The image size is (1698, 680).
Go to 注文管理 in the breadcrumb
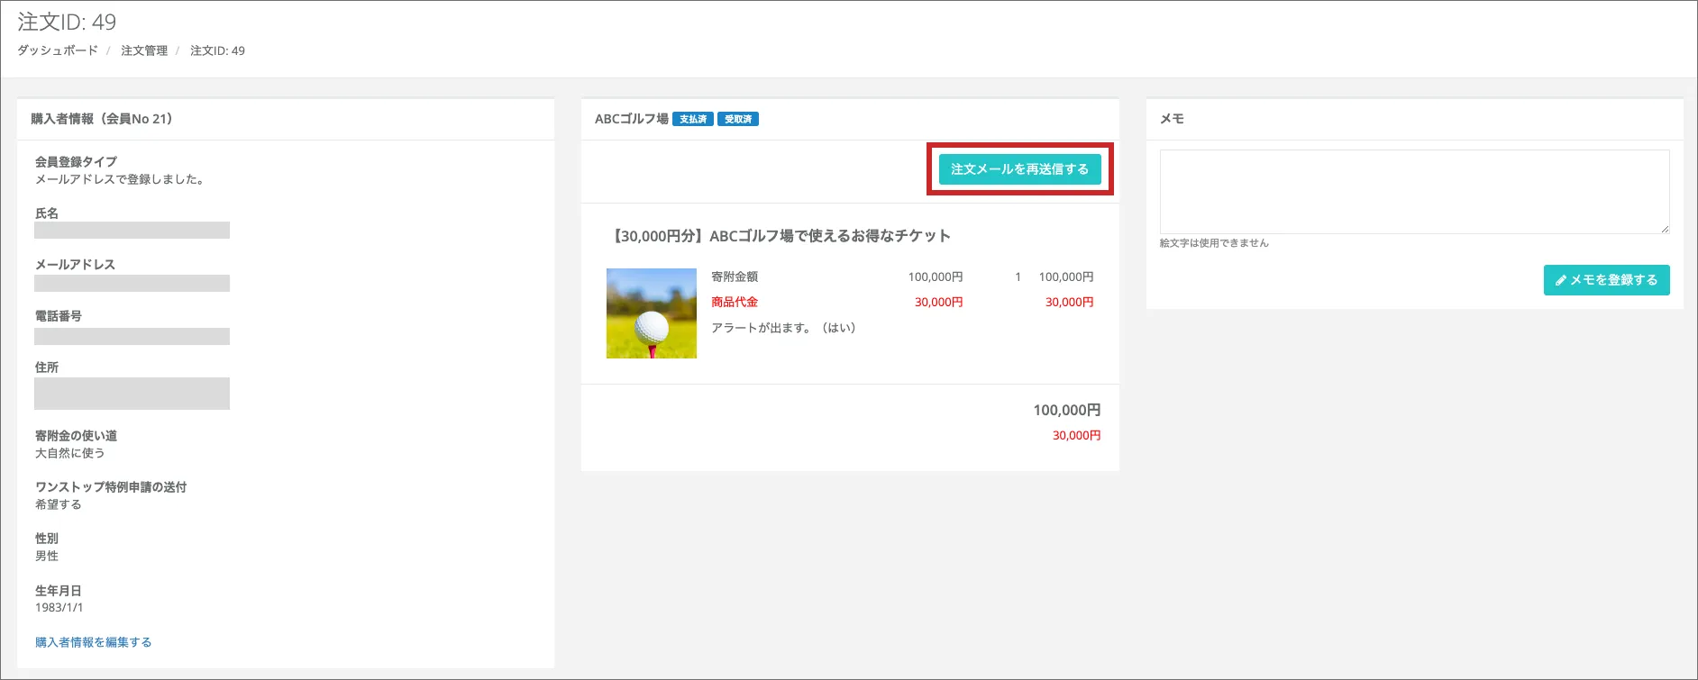coord(144,50)
